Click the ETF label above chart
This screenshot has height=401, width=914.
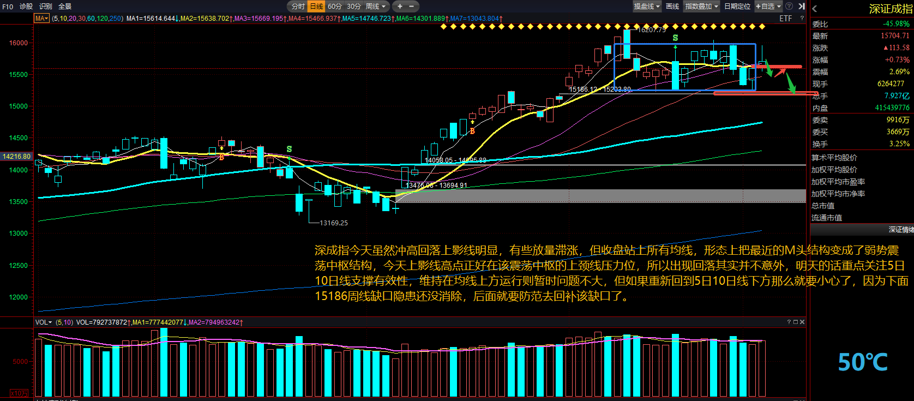point(785,19)
